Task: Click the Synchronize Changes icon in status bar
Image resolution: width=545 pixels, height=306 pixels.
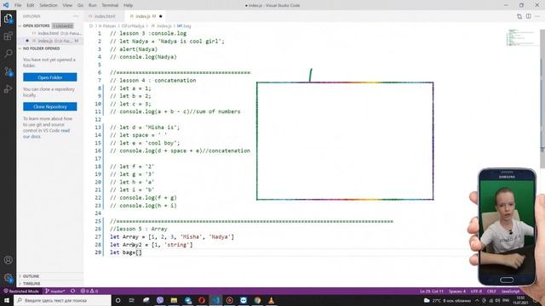Action: point(72,291)
